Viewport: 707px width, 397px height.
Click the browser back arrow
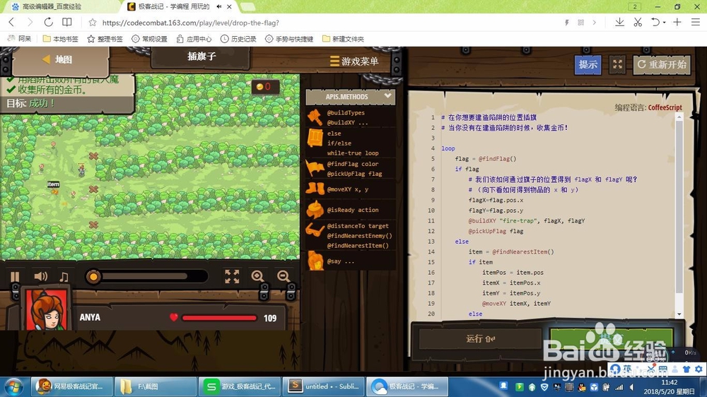pyautogui.click(x=12, y=22)
